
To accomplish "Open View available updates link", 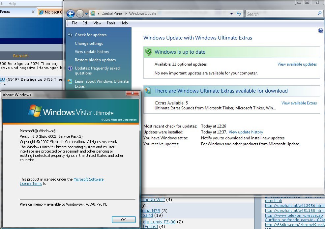I will click(297, 64).
